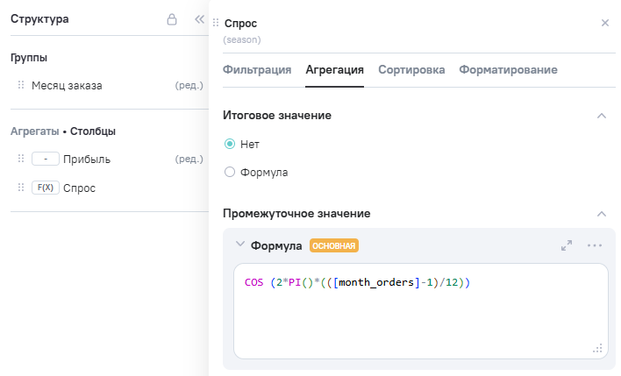The image size is (621, 376).
Task: Collapse the Структура panel with double chevron
Action: tap(199, 19)
